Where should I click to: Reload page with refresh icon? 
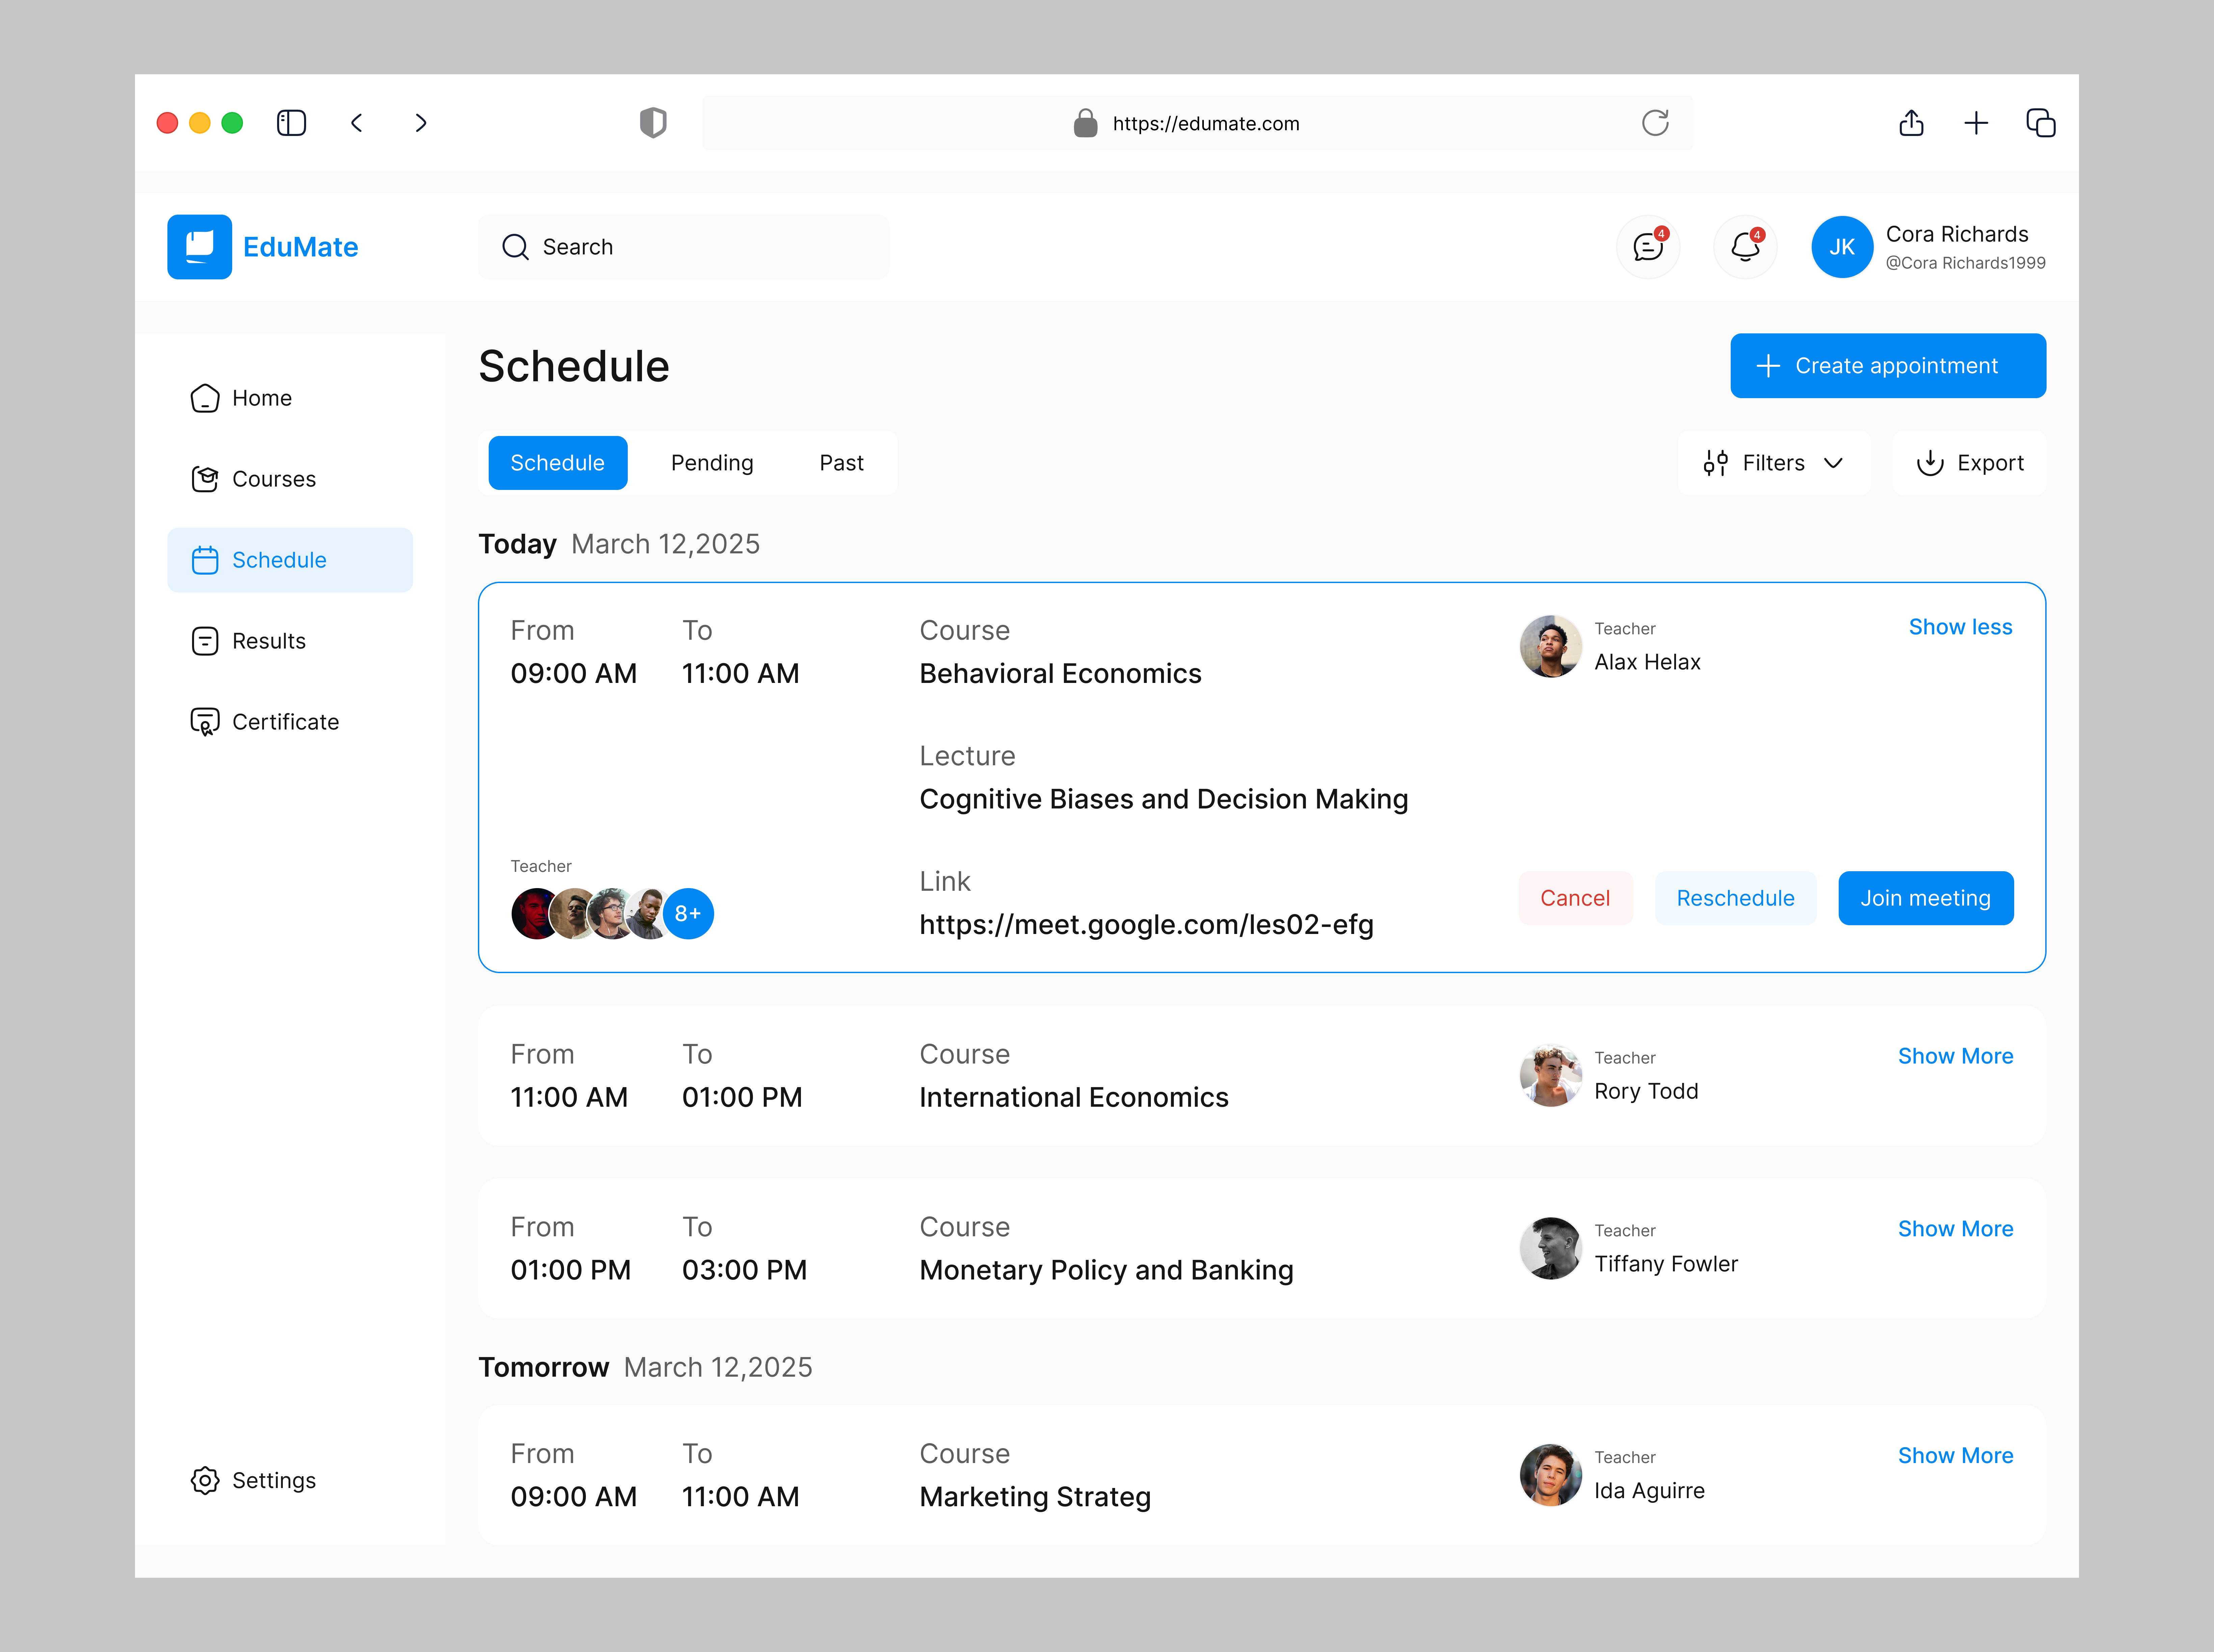(1655, 123)
